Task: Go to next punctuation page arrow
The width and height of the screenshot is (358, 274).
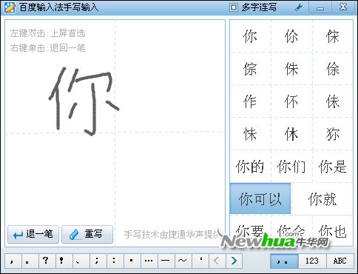Action: pyautogui.click(x=234, y=261)
